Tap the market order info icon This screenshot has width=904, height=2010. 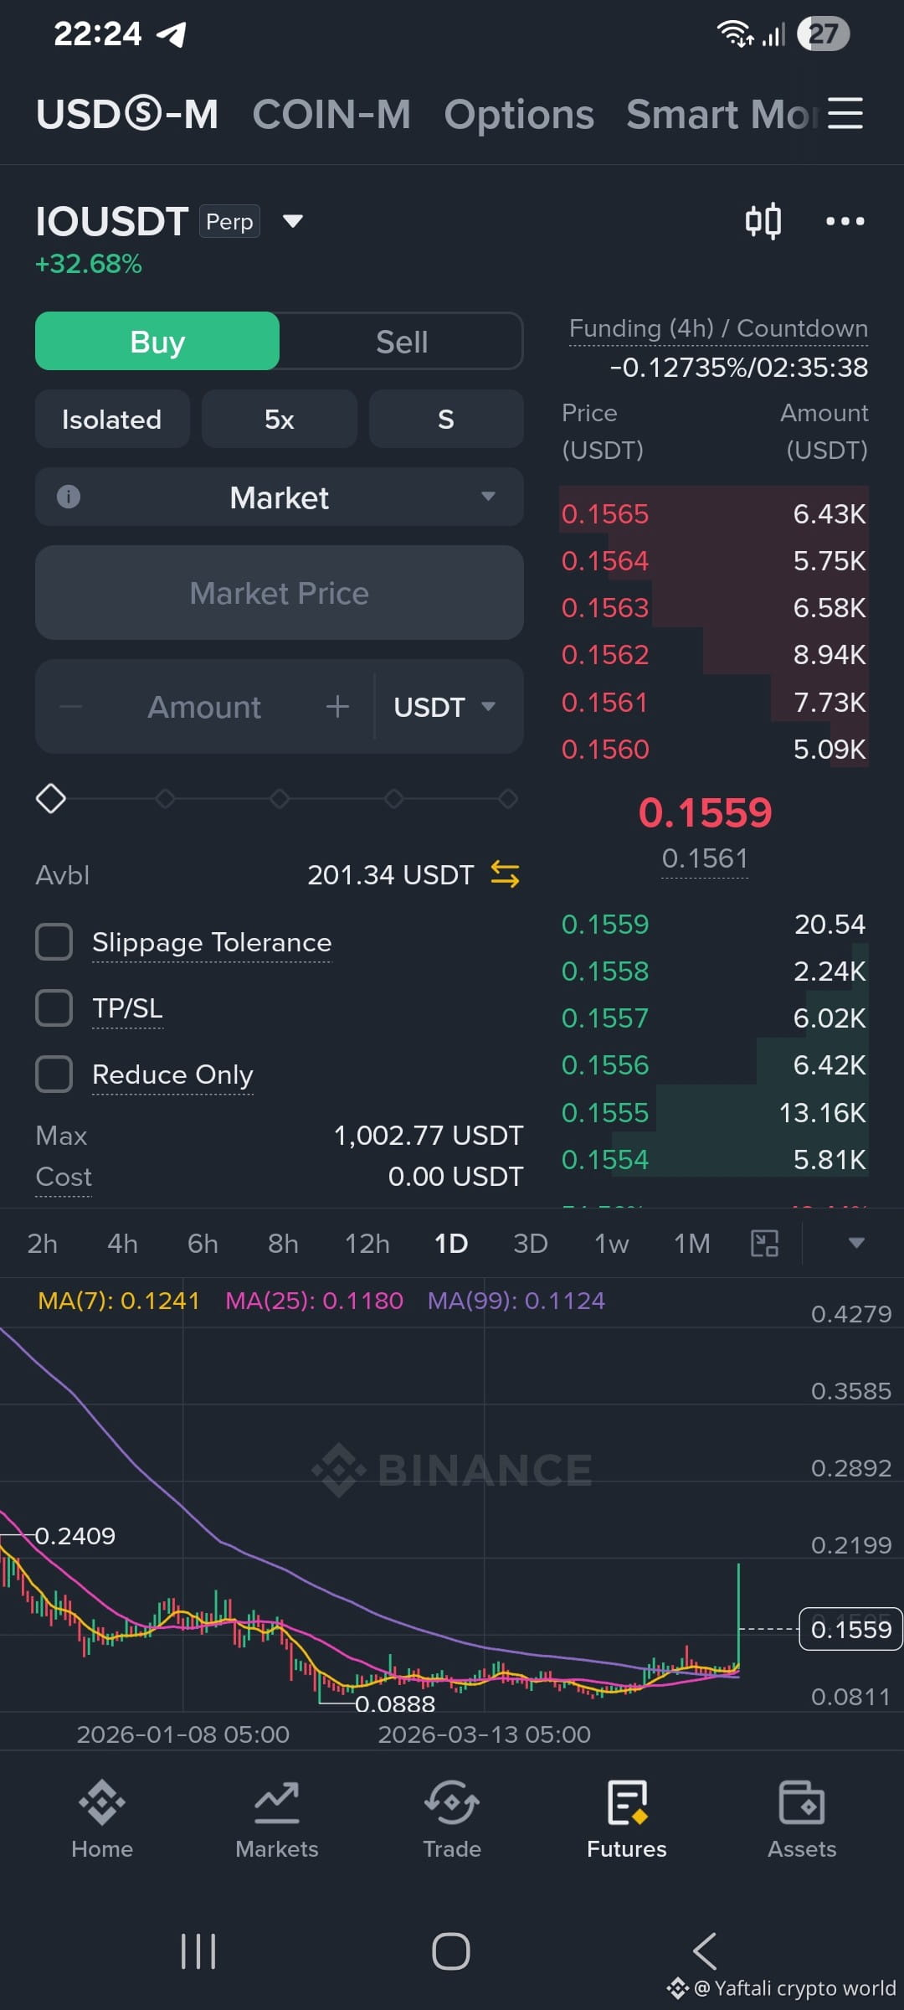click(69, 497)
